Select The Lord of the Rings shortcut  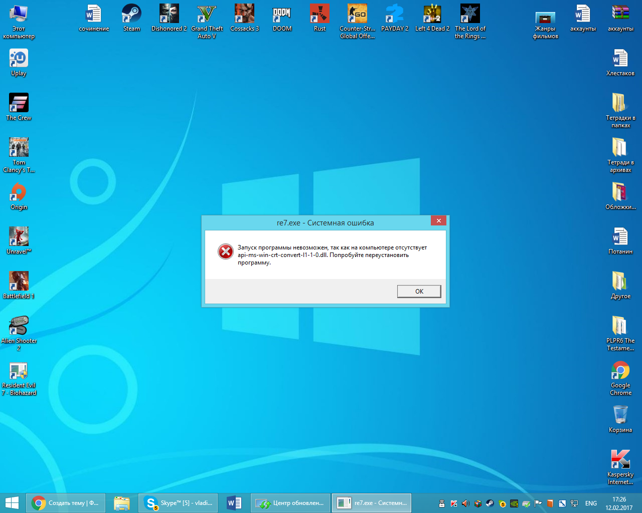[x=470, y=22]
